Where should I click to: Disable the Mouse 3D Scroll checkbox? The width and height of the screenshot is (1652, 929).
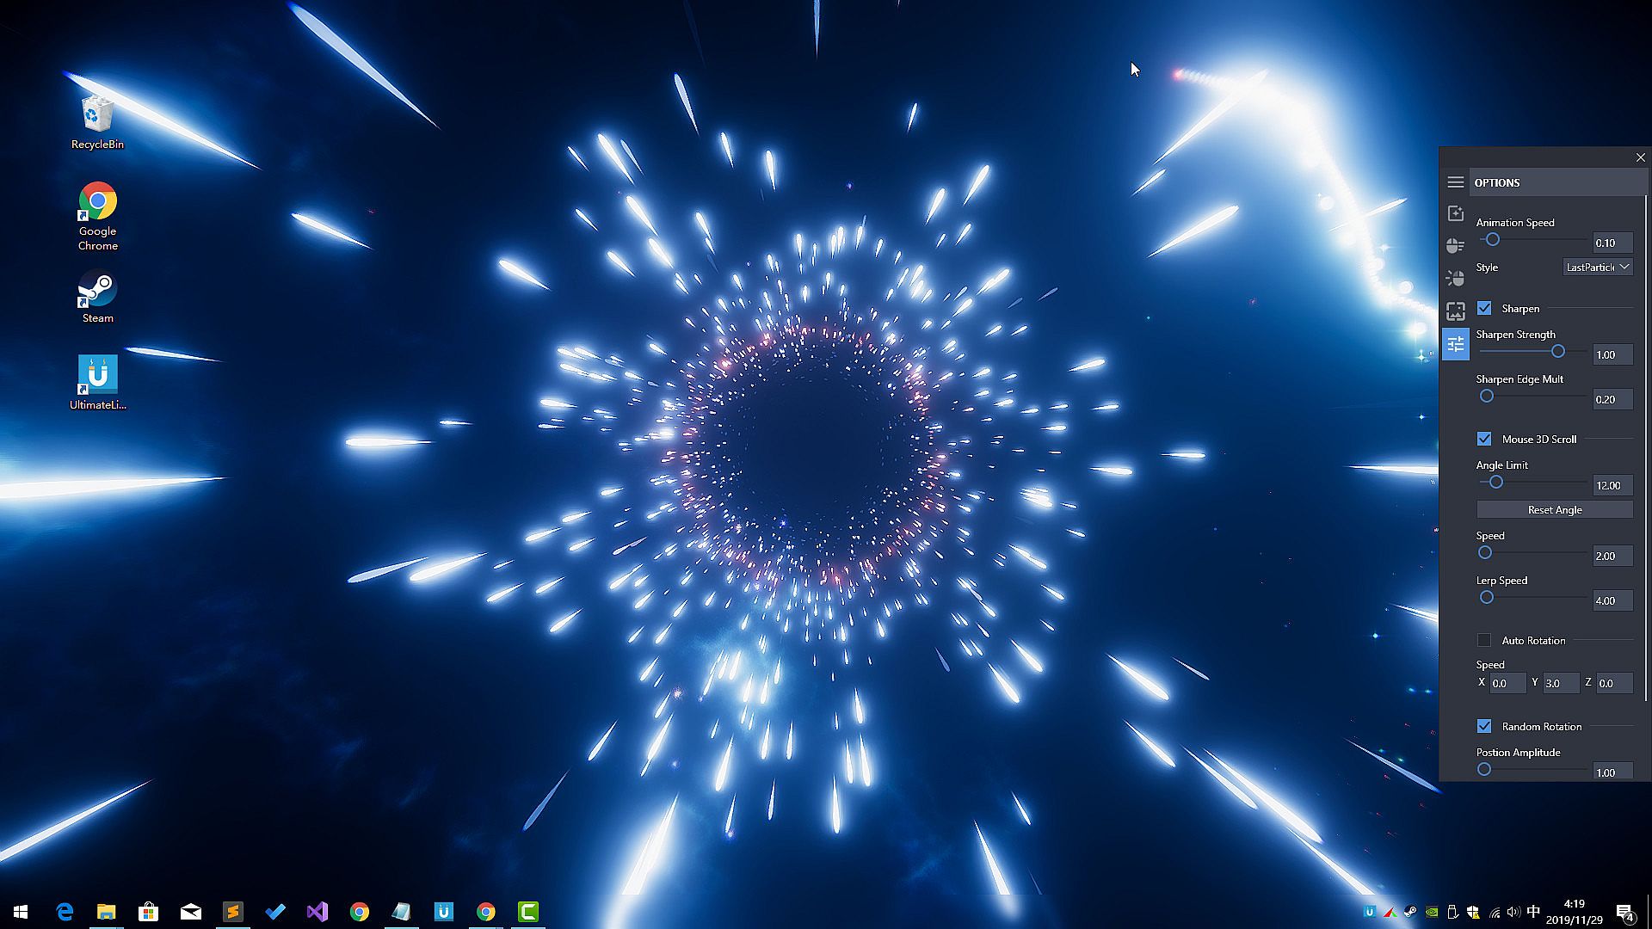click(x=1484, y=439)
